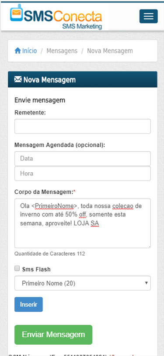164x356 pixels.
Task: Select Mensagens in the breadcrumb
Action: point(62,50)
